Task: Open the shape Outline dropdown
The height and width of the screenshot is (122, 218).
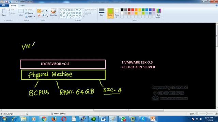Action: (91, 10)
